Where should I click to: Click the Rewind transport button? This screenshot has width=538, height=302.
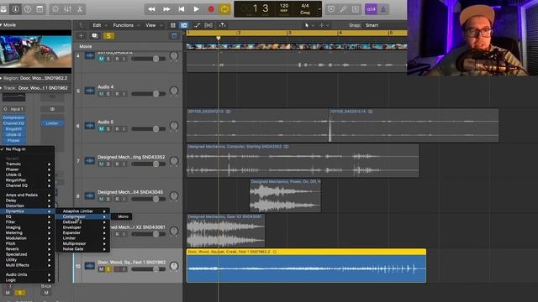tap(151, 9)
